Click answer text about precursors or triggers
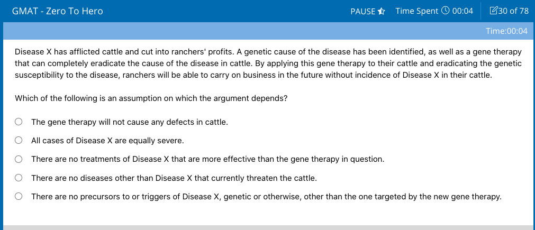535x230 pixels. pyautogui.click(x=267, y=197)
